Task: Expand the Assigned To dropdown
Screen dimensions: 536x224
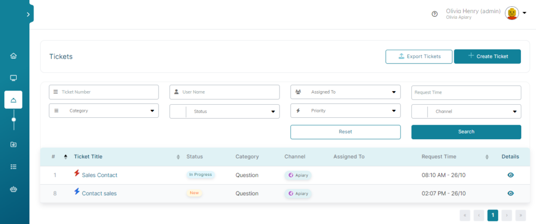Action: tap(345, 92)
